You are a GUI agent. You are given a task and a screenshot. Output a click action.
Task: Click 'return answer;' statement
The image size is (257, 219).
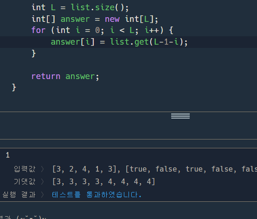(65, 76)
